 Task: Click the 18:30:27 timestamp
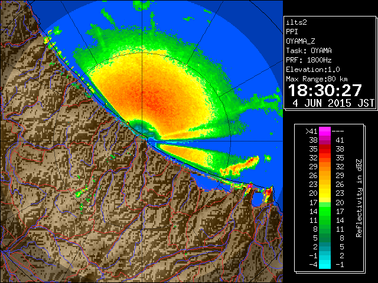(x=325, y=90)
